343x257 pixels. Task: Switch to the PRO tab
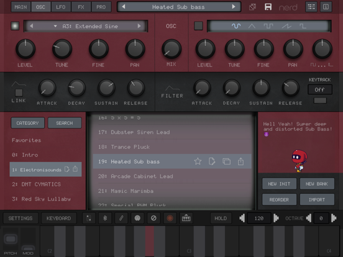click(101, 7)
